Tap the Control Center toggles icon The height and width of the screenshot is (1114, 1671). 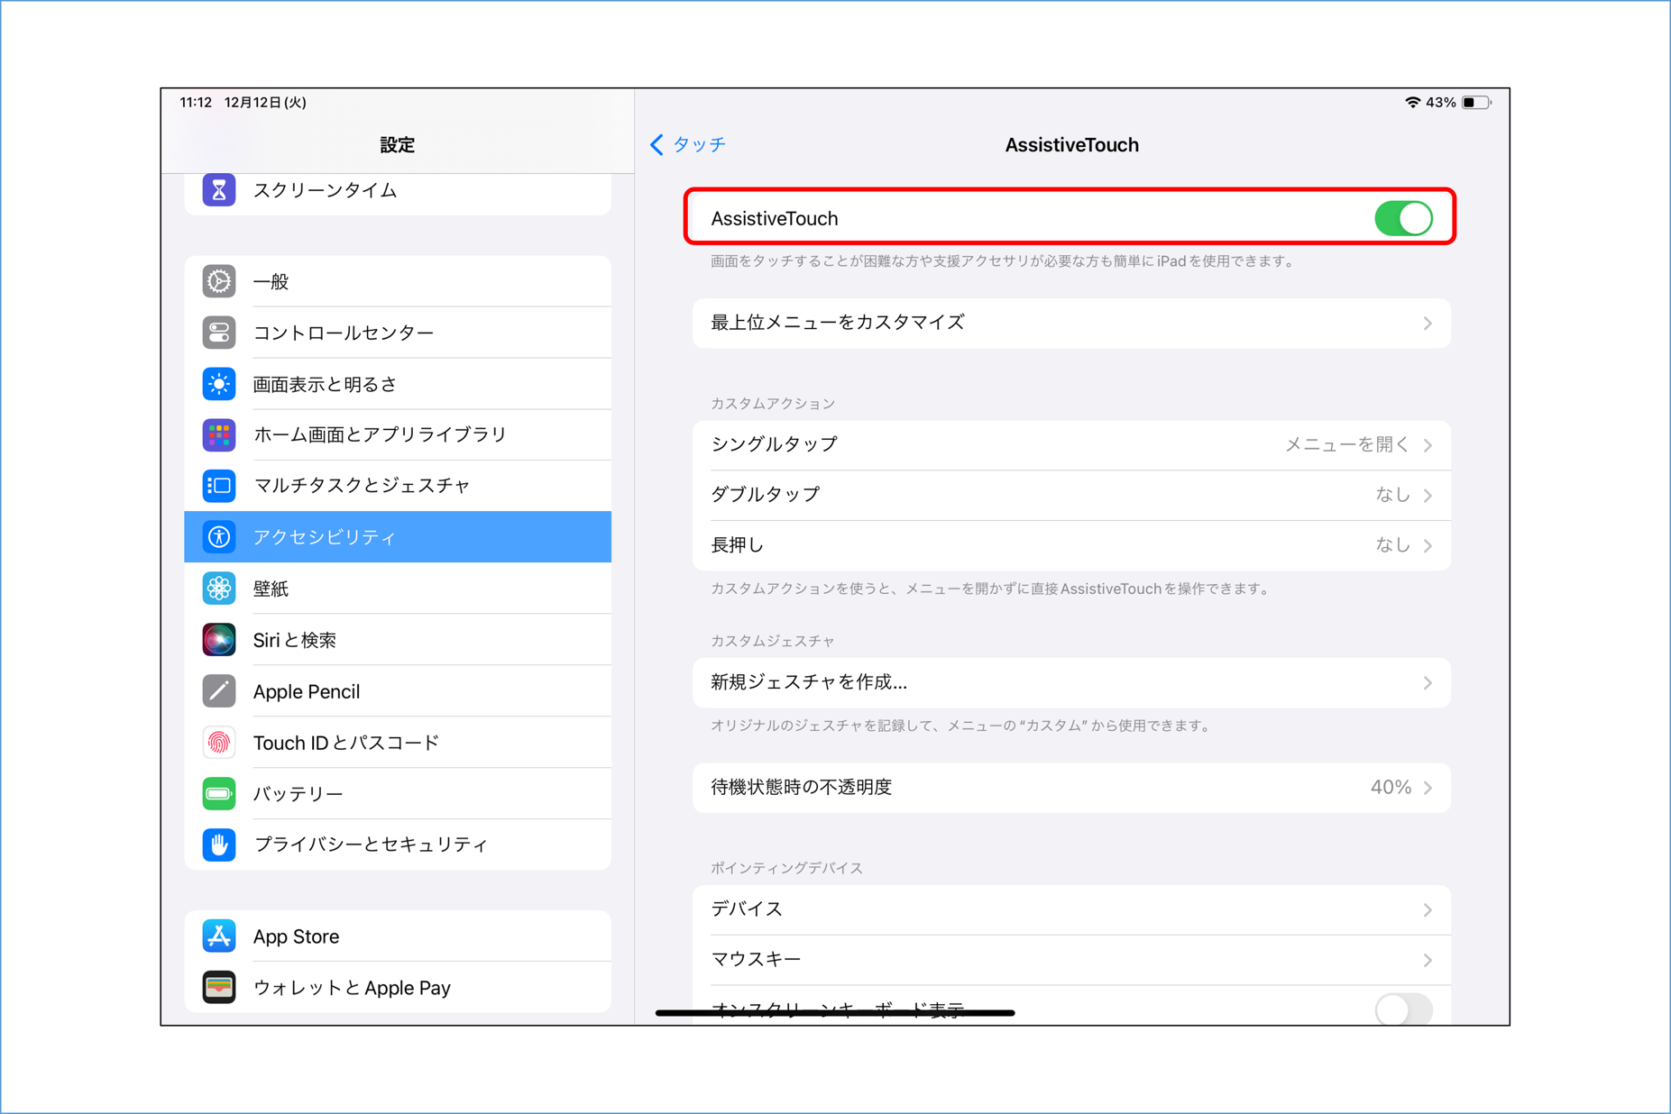click(x=219, y=333)
